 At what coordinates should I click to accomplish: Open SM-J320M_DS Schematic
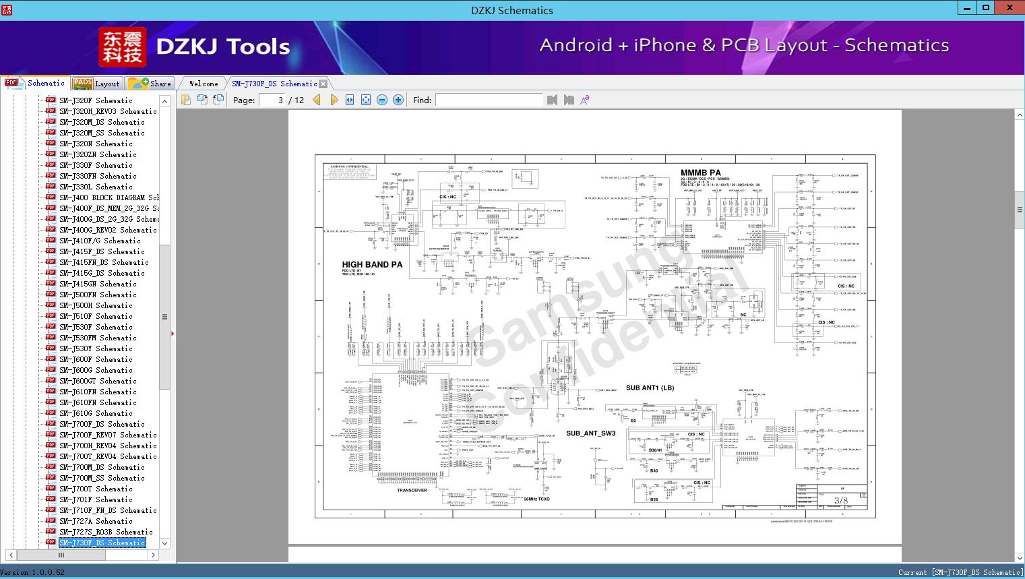(x=102, y=122)
